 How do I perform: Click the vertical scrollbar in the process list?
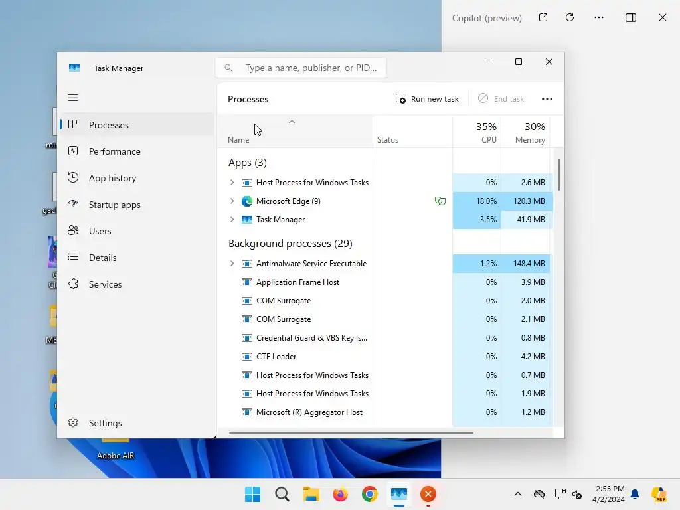559,175
